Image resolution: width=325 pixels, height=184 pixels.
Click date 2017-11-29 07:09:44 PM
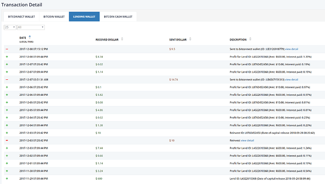(x=33, y=179)
